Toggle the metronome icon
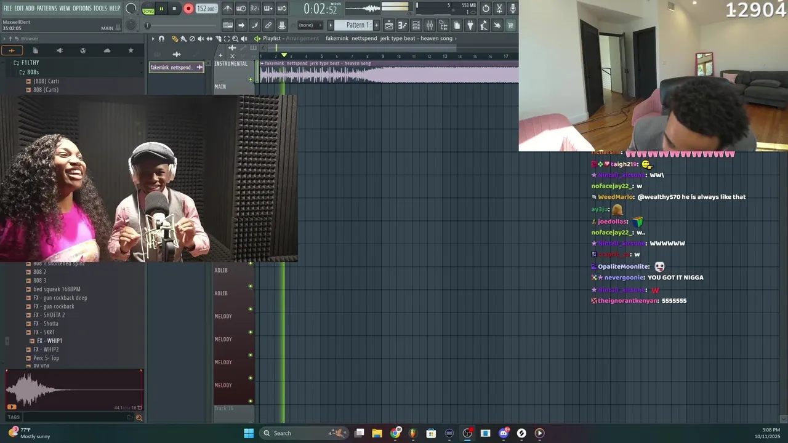This screenshot has height=443, width=788. tap(228, 8)
